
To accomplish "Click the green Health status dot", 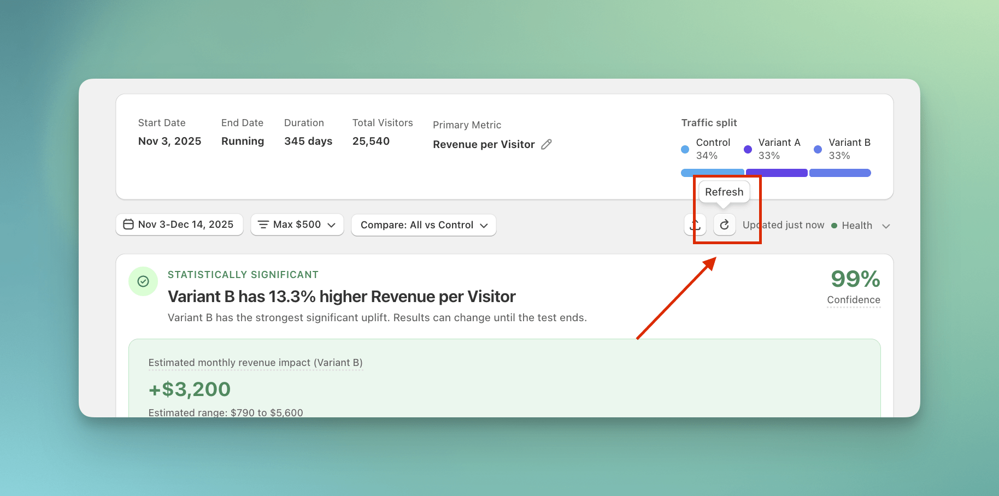I will click(834, 226).
